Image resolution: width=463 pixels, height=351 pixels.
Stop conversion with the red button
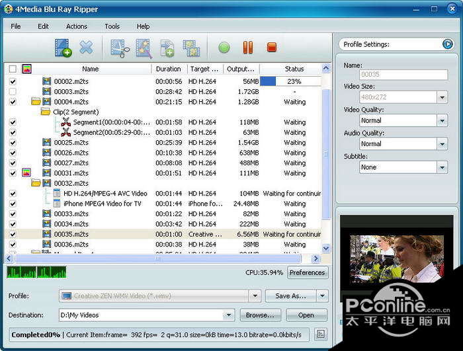pyautogui.click(x=271, y=48)
